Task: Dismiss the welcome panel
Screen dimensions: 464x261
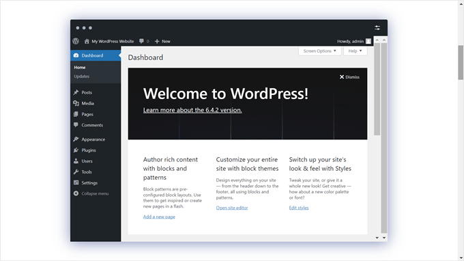Action: [x=349, y=77]
